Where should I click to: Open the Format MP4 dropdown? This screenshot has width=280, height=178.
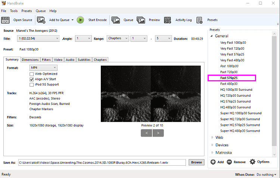click(43, 68)
